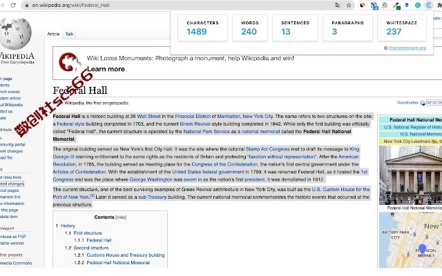This screenshot has width=442, height=276.
Task: Follow the Greek Revival link
Action: click(195, 124)
